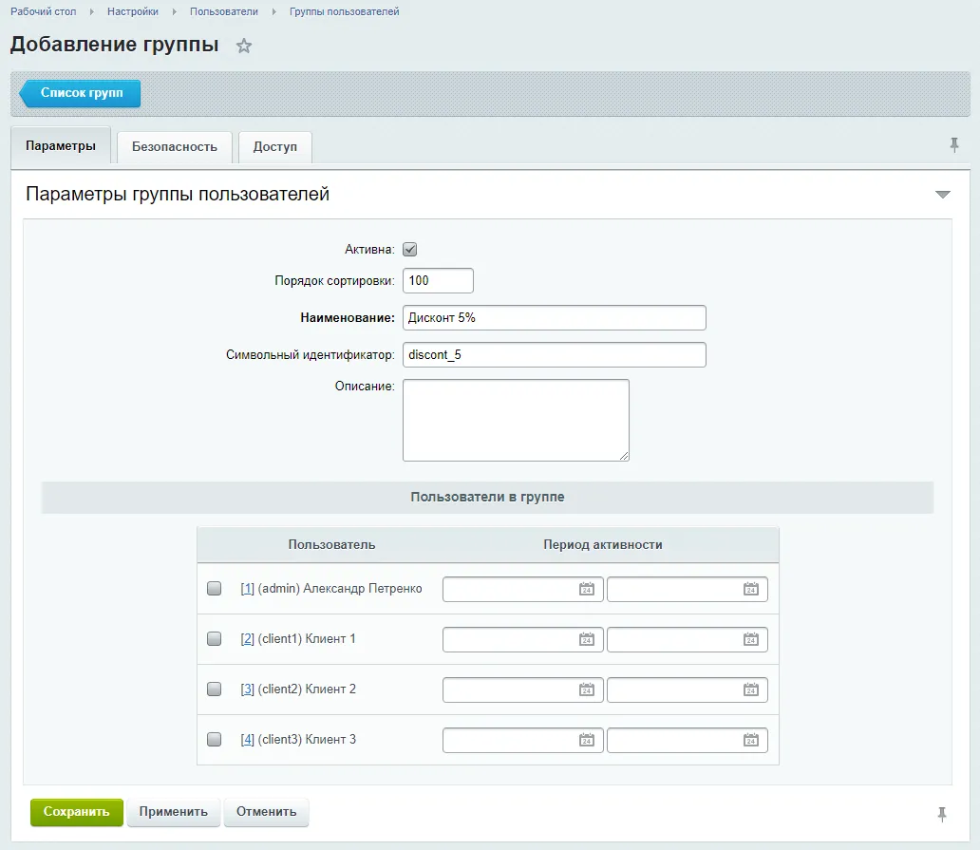This screenshot has width=980, height=850.
Task: Open end date calendar for Александр Петренко
Action: [750, 589]
